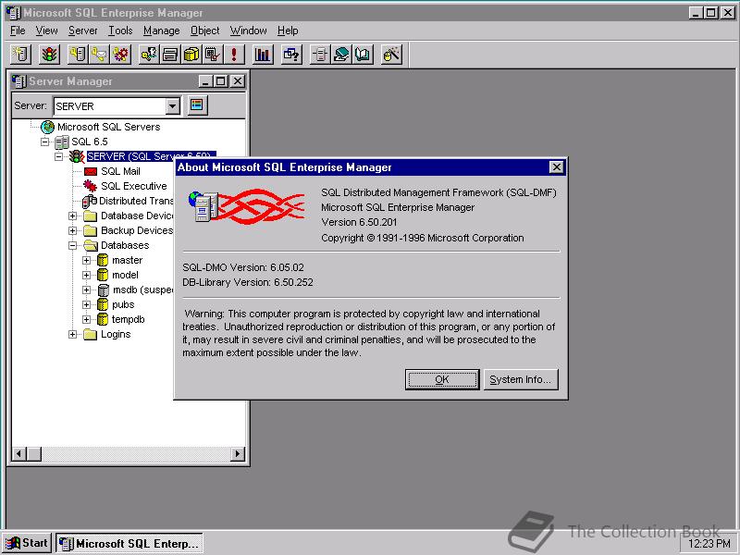This screenshot has height=555, width=740.
Task: Click the horizontal scrollbar thumb in Server Manager
Action: (34, 454)
